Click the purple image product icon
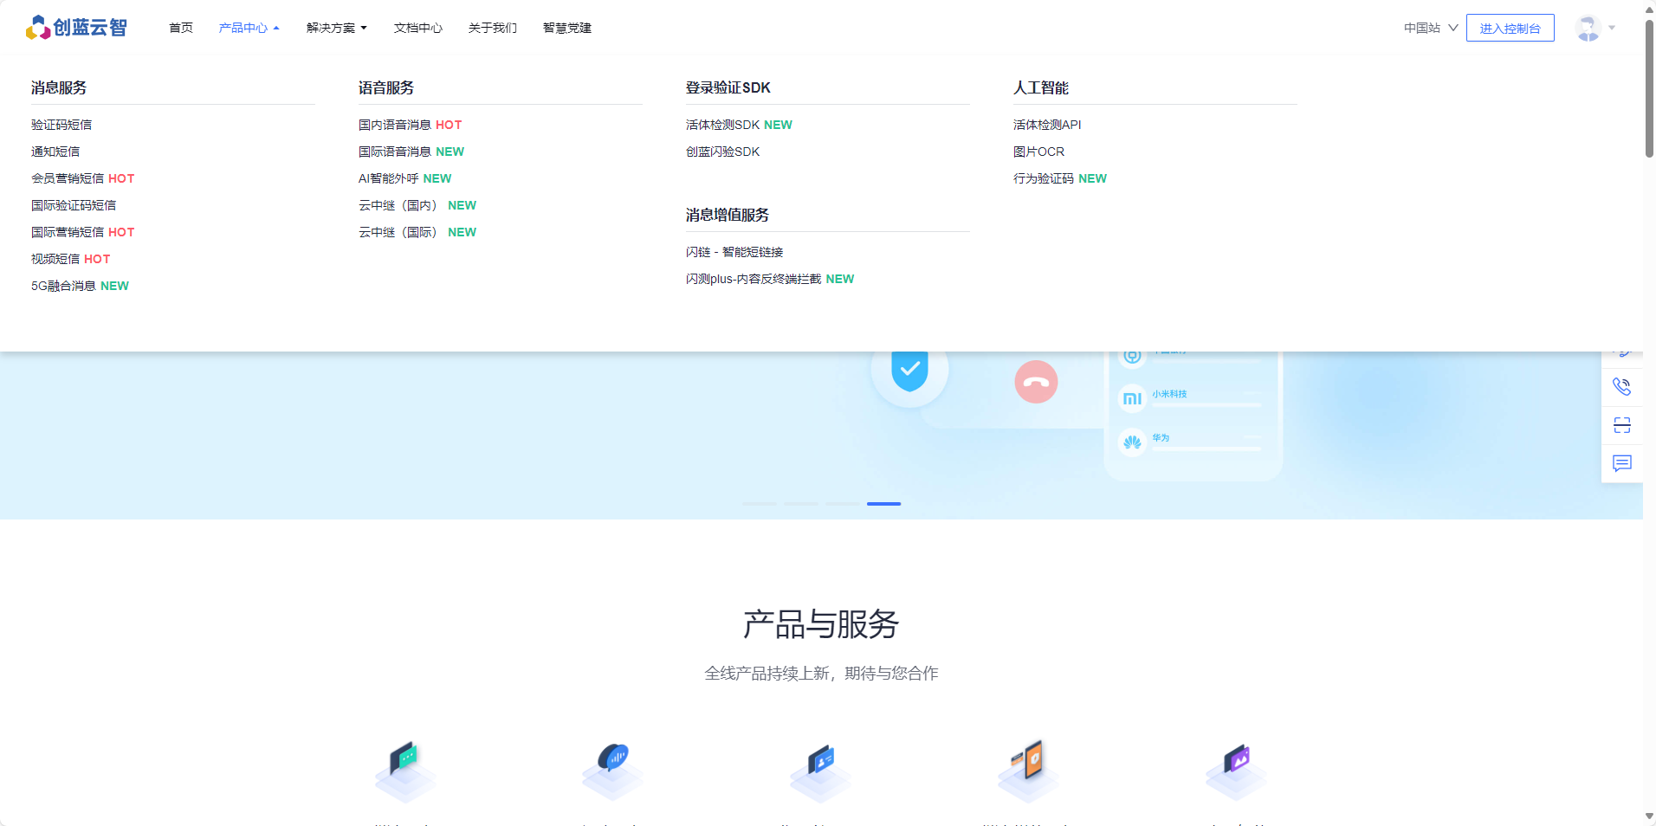Screen dimensions: 1656x826 coord(1236,767)
